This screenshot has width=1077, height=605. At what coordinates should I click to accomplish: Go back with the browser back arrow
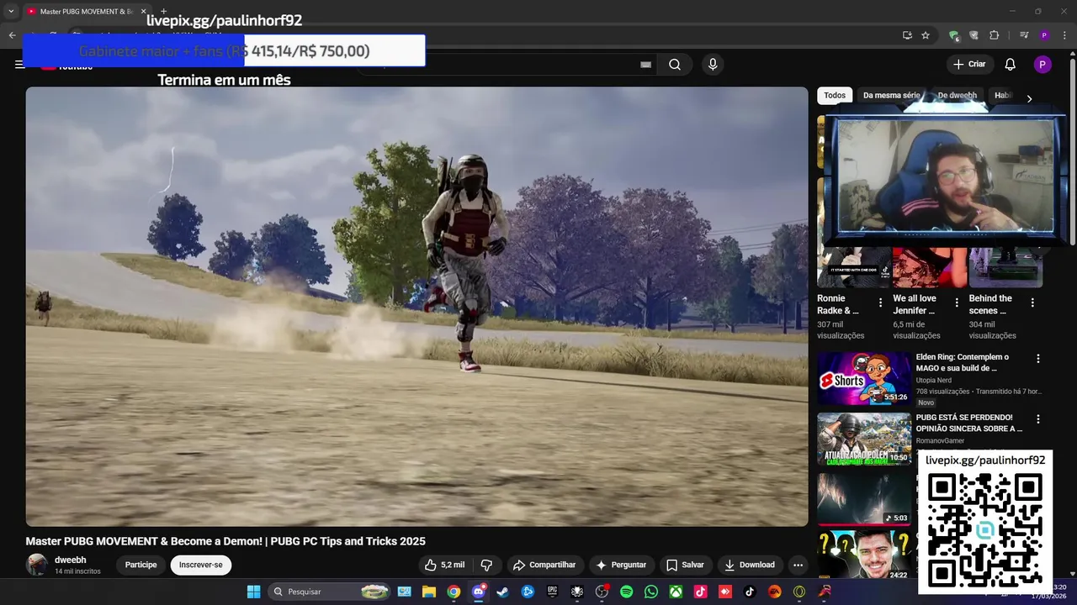[12, 35]
